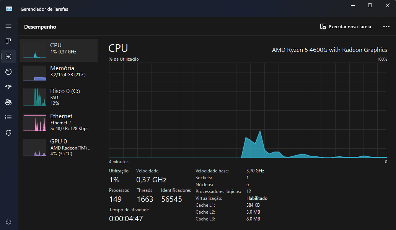Minimize the Task Manager window

[x=353, y=5]
